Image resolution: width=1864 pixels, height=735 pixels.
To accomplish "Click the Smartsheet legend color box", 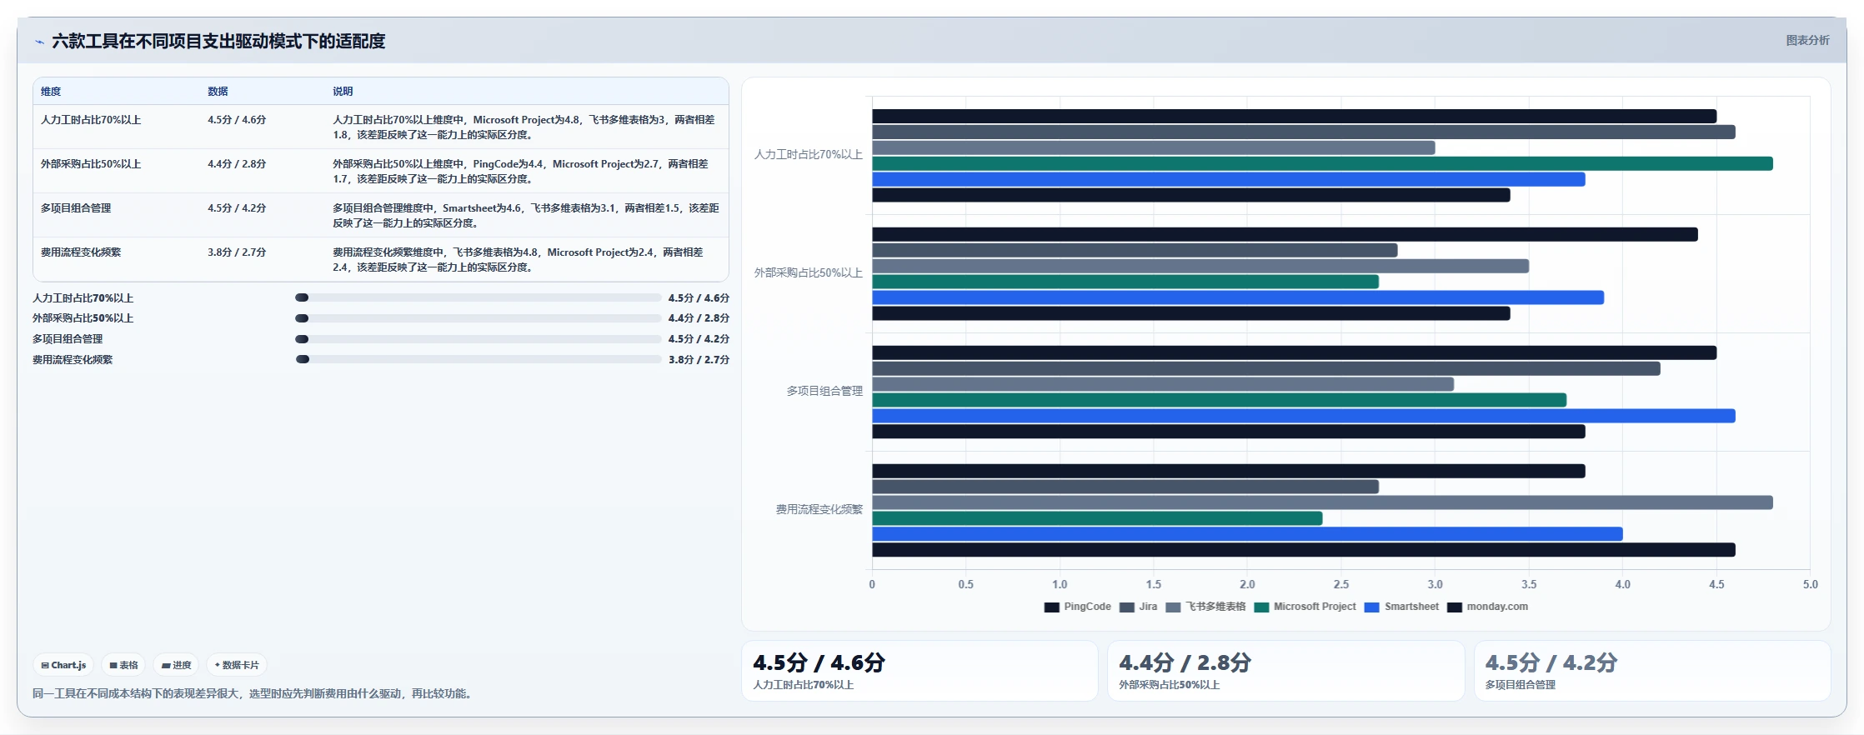I will coord(1372,607).
